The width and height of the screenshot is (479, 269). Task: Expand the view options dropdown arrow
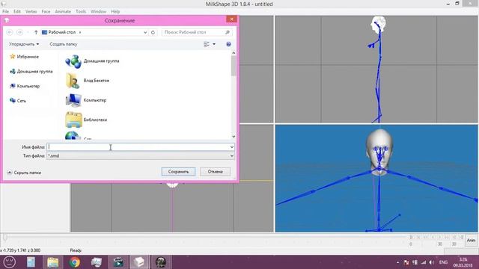pyautogui.click(x=214, y=44)
